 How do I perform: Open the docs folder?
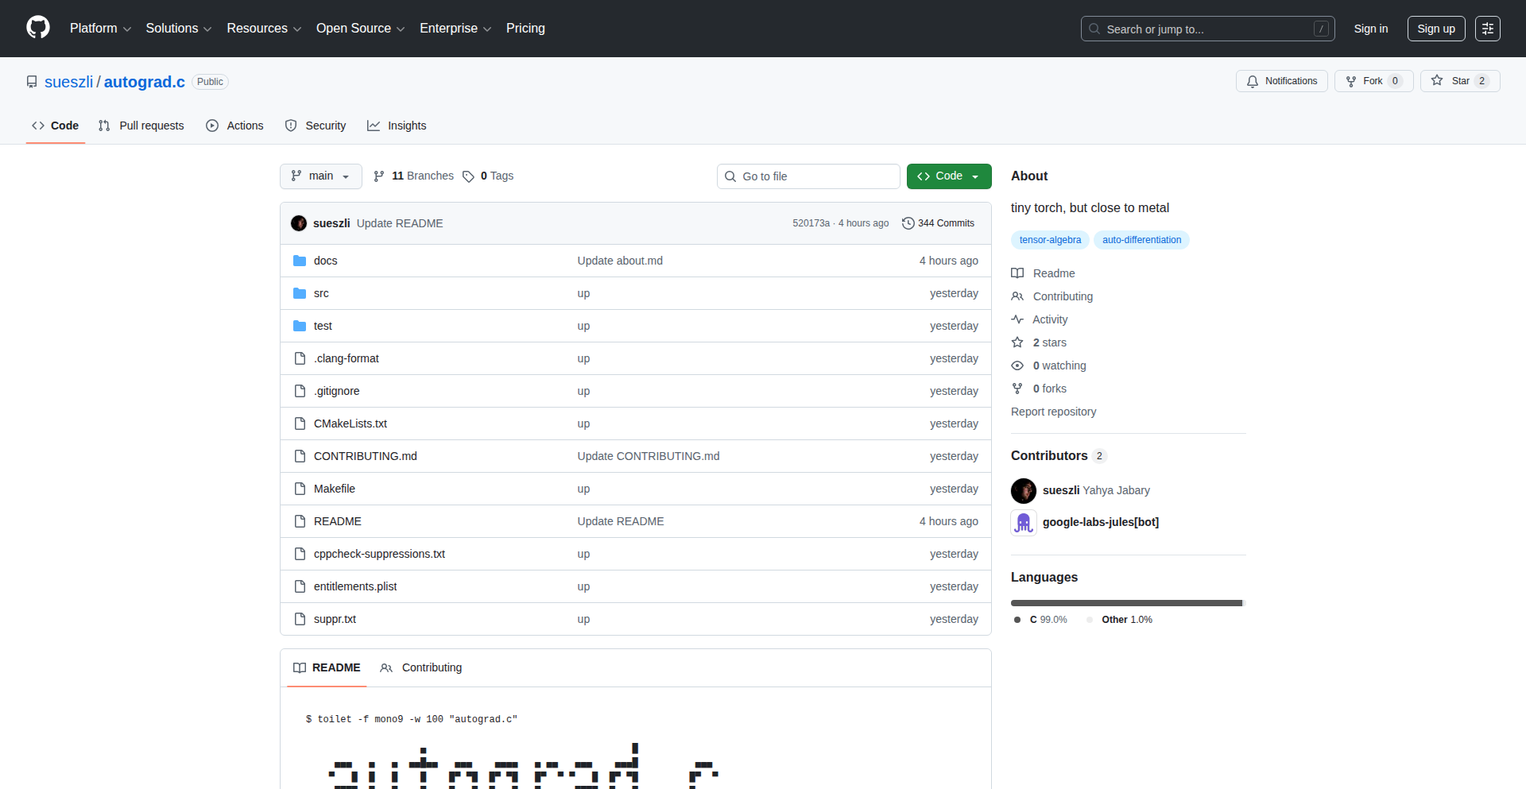point(325,261)
